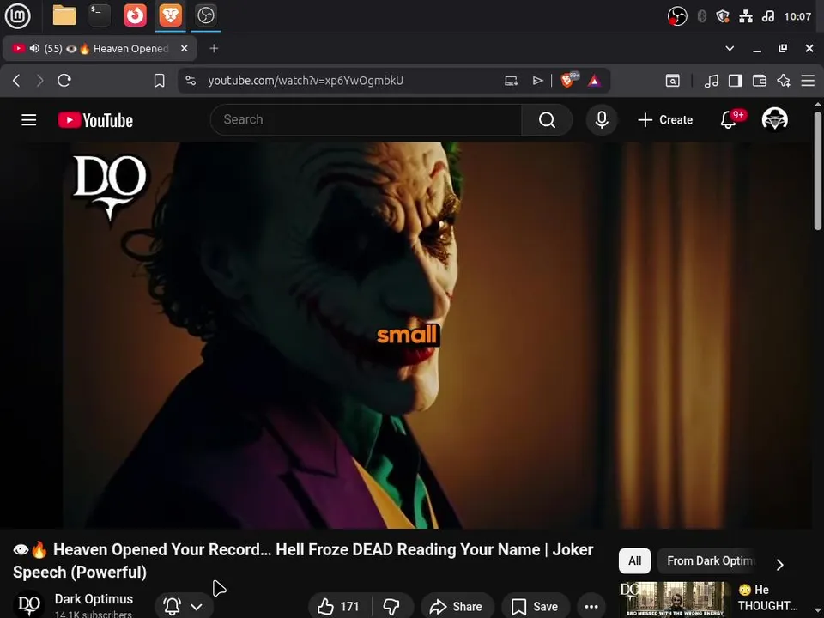Click the Create button
Screen dimensions: 824x618
coord(665,120)
